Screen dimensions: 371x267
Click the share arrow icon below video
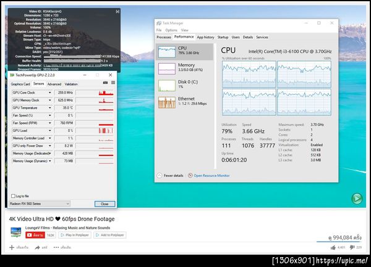pyautogui.click(x=37, y=247)
